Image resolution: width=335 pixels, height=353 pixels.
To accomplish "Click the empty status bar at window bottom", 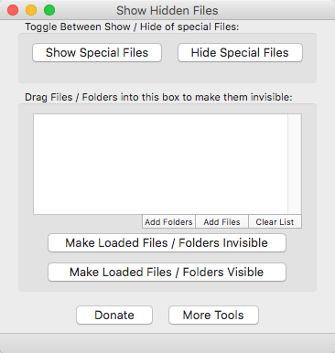I will coord(167,343).
